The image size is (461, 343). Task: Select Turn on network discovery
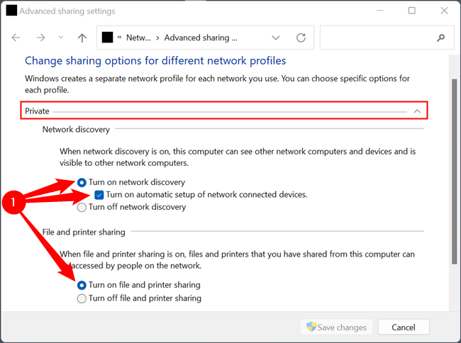[82, 182]
